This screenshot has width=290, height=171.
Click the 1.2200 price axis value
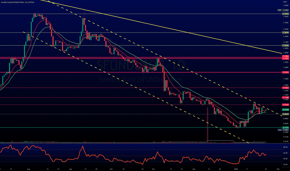coord(286,90)
